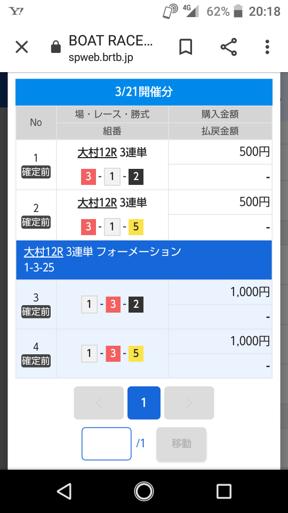
Task: Tap the Android home circle button
Action: coord(143,491)
